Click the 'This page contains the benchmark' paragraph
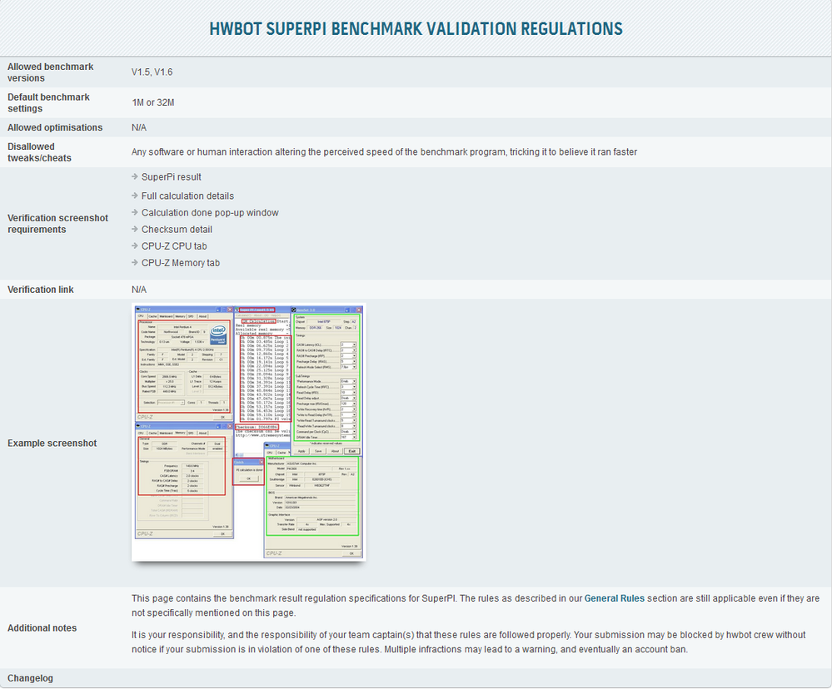This screenshot has height=689, width=832. pos(476,605)
